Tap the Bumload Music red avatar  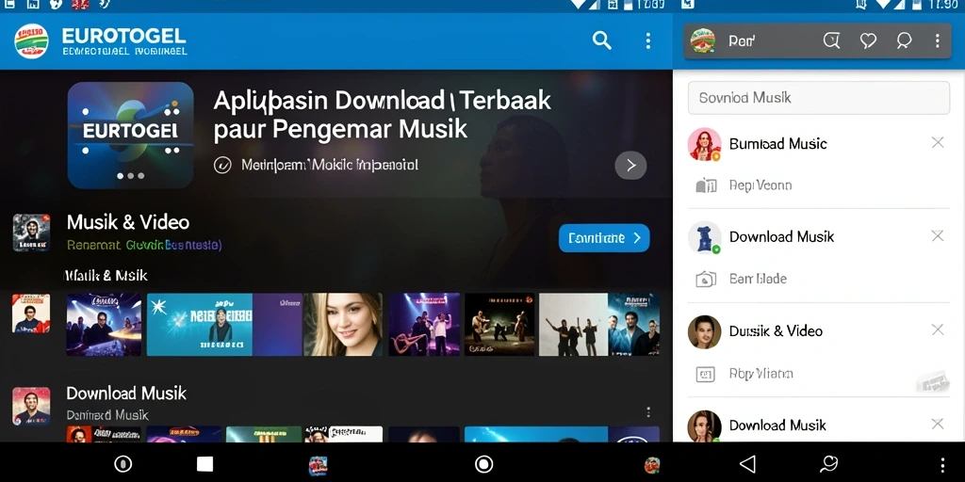click(x=704, y=144)
